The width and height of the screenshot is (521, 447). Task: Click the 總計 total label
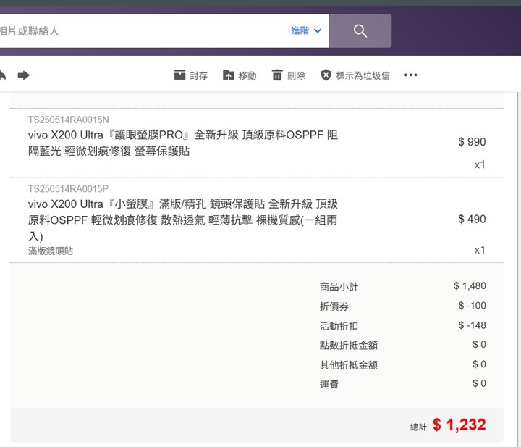(x=418, y=427)
